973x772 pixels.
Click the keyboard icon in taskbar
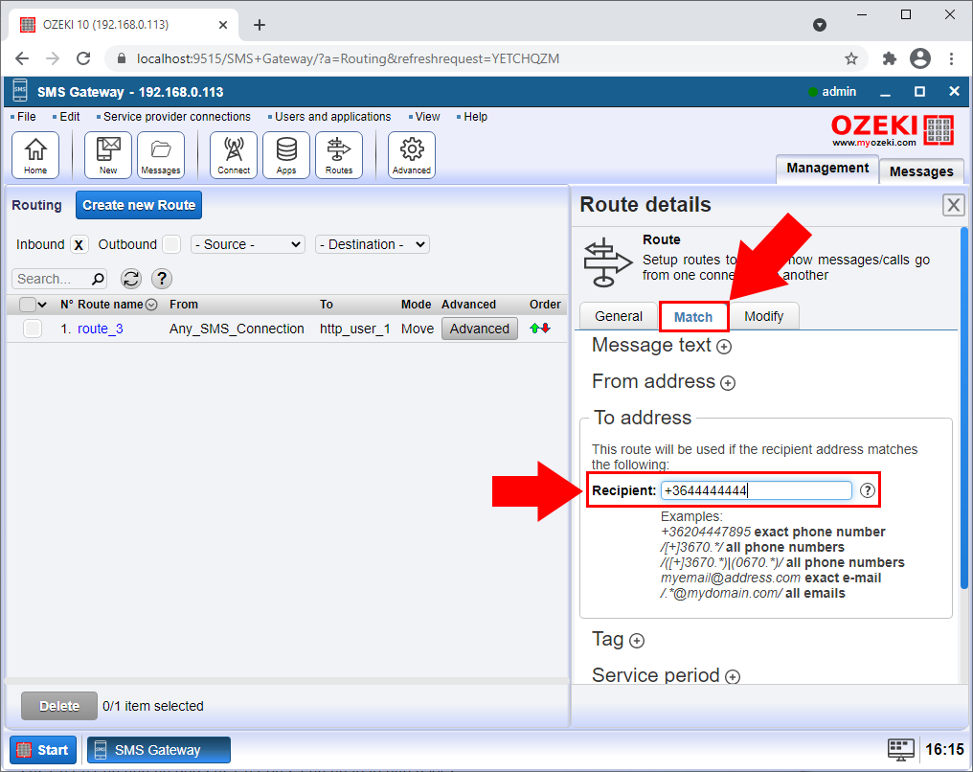click(900, 750)
